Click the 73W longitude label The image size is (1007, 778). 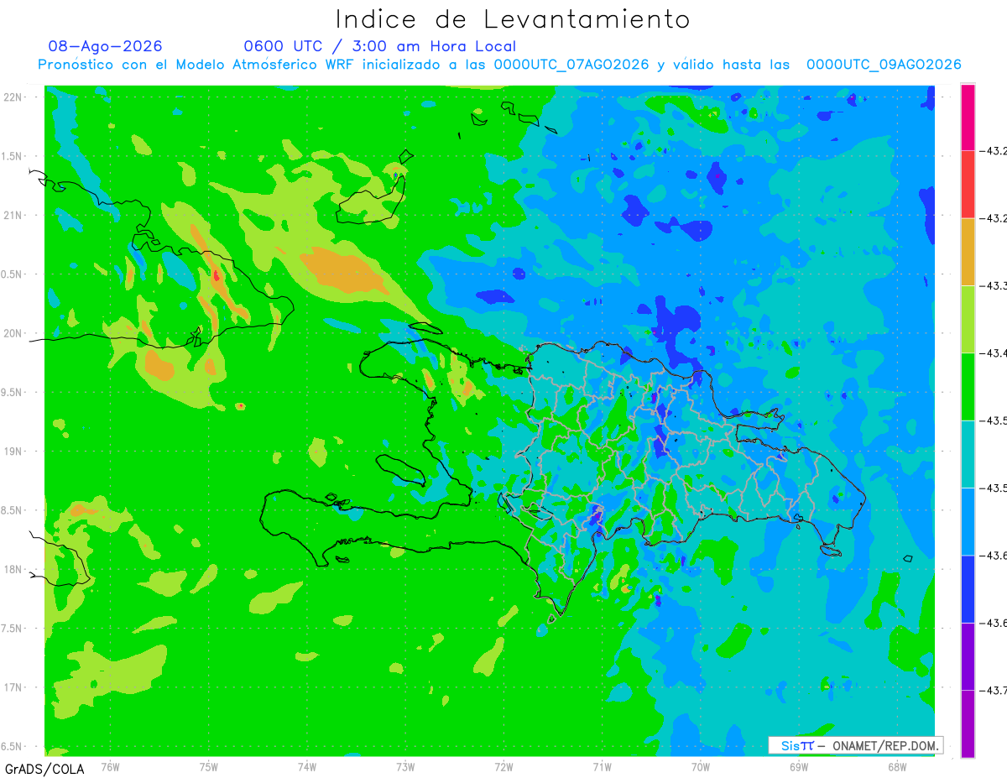tap(405, 766)
